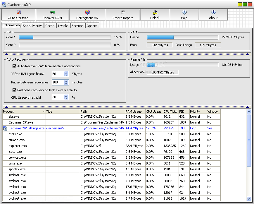Click the free RAM threshold input field

tap(58, 74)
